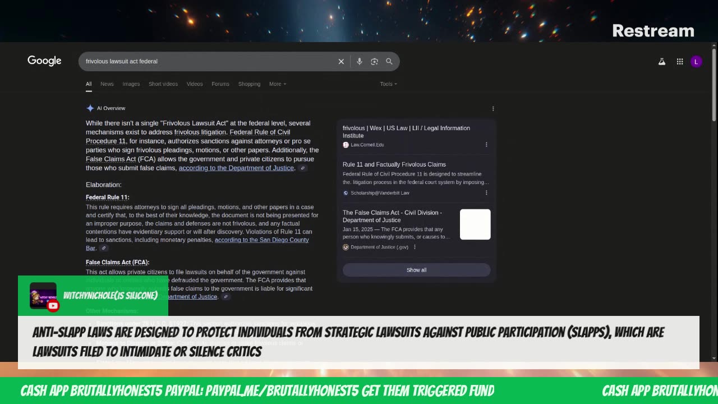Open Rule 11 and Factually Frivolous Claims result
This screenshot has height=404, width=718.
394,165
